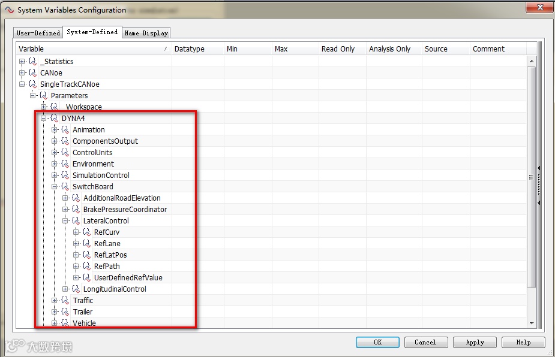Viewport: 555px width, 357px height.
Task: Expand the Environment tree node
Action: pos(55,164)
